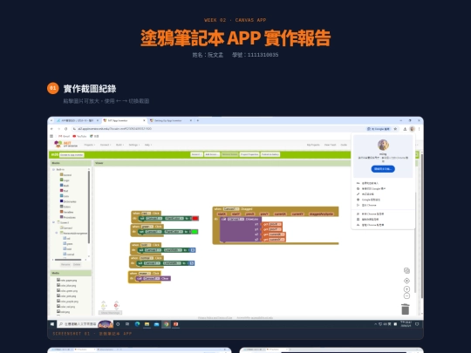Click the large ming profile picture in popup
The image size is (471, 353).
pyautogui.click(x=383, y=145)
